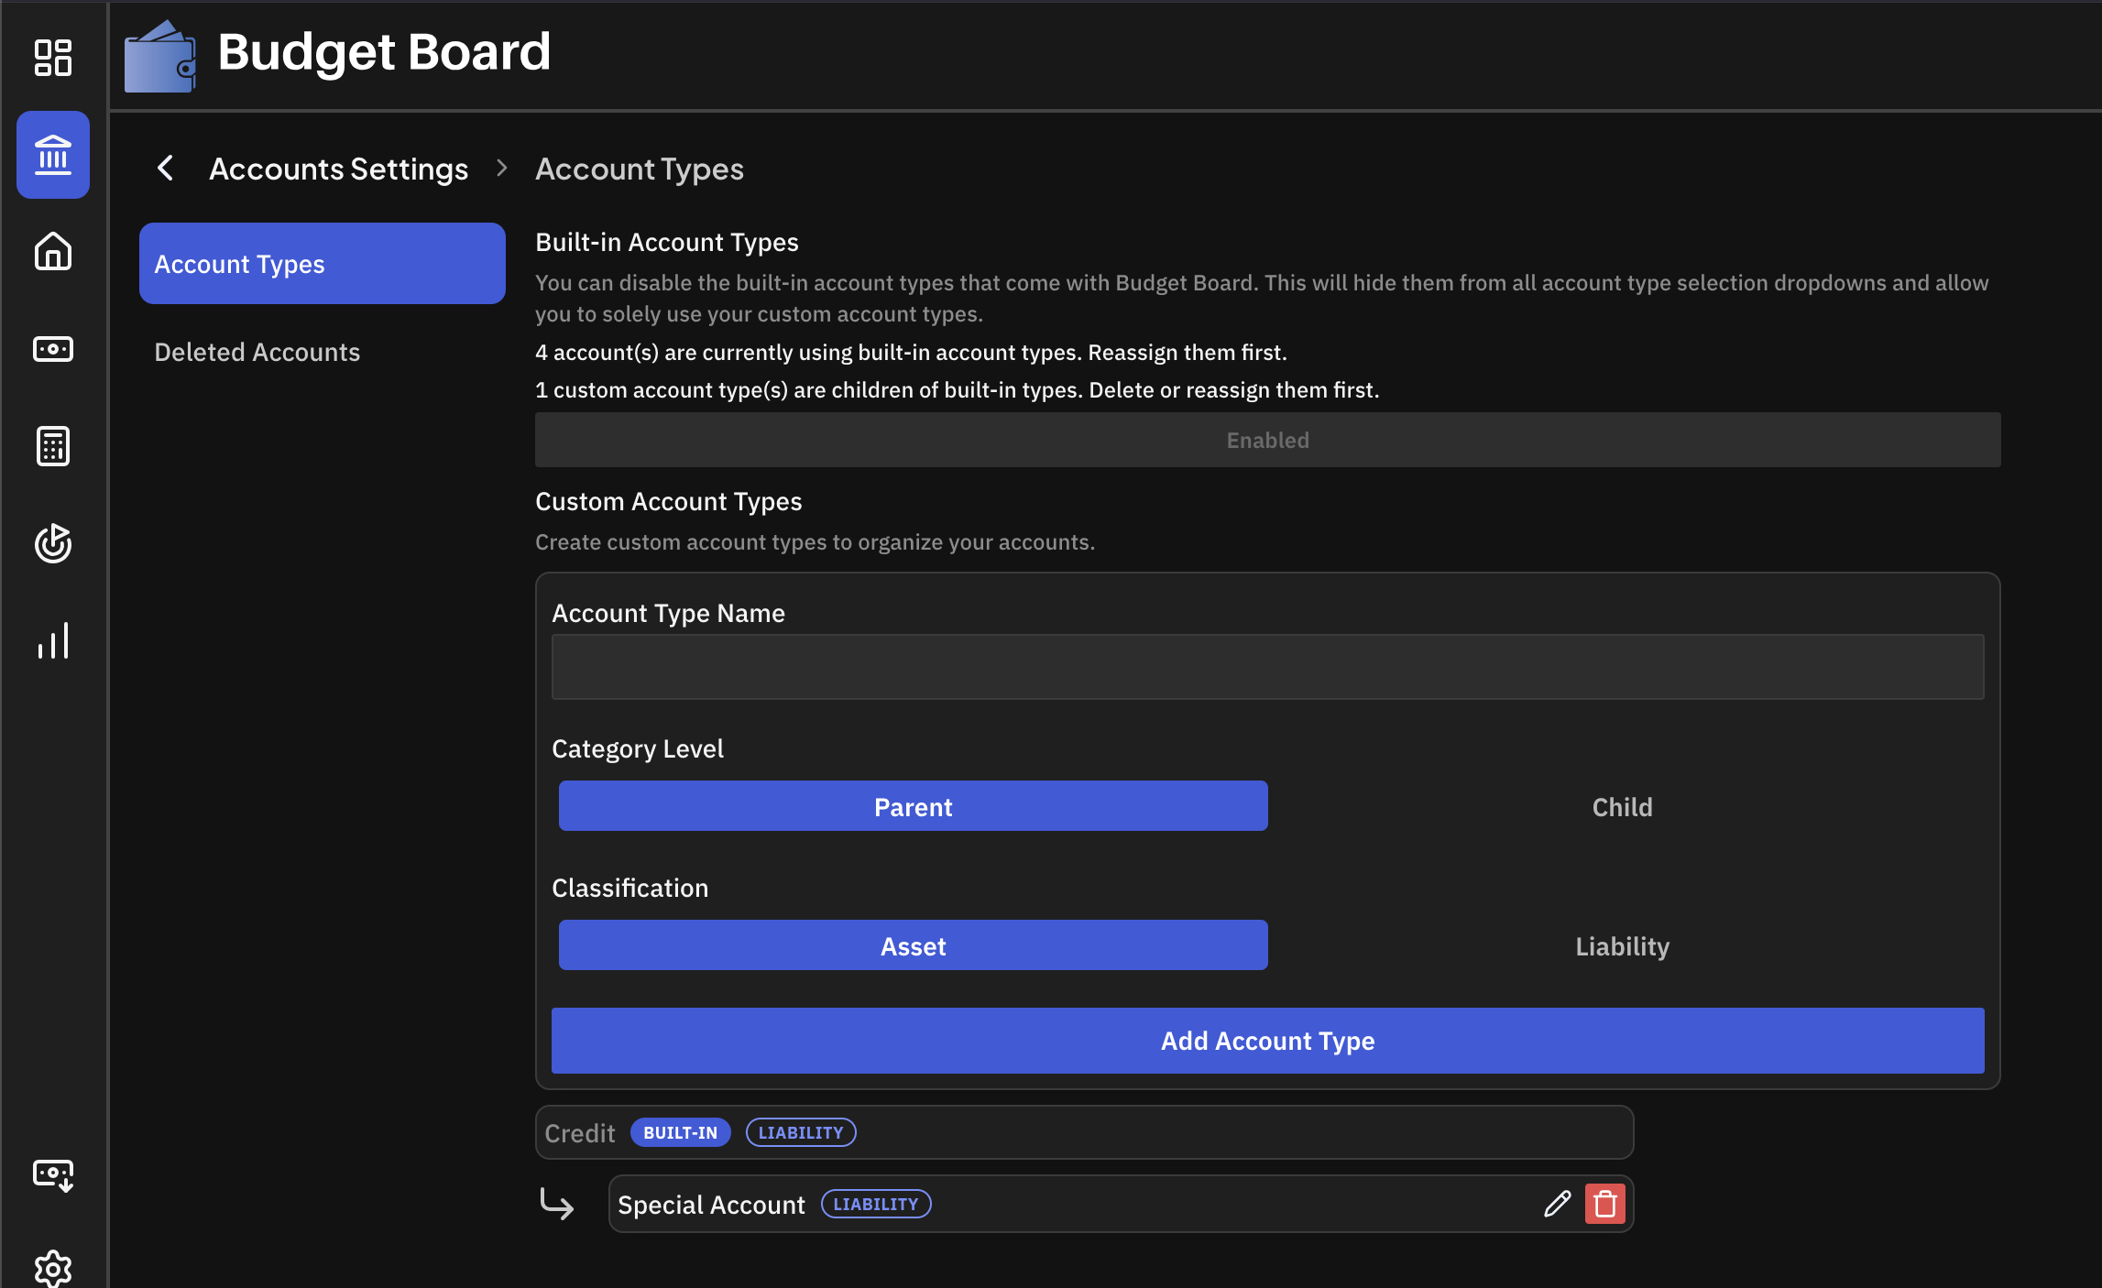Open the Account Types settings tab
The image size is (2102, 1288).
[323, 264]
